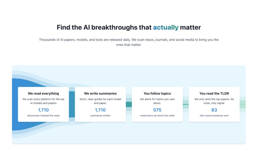Click the "We scan every platform" description

[43, 101]
